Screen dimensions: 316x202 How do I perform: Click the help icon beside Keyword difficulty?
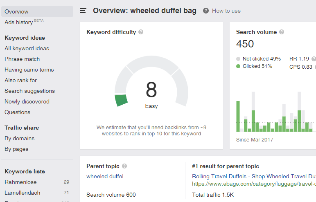coord(141,32)
